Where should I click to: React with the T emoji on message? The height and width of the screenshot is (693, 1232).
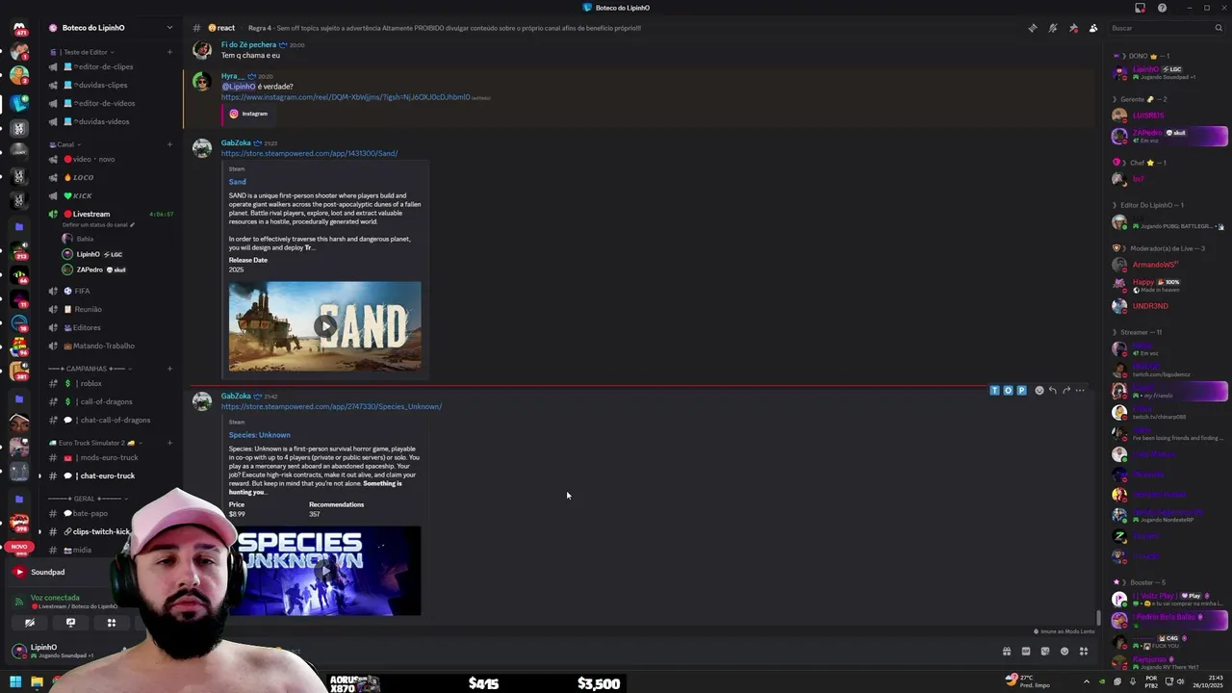[x=994, y=391]
